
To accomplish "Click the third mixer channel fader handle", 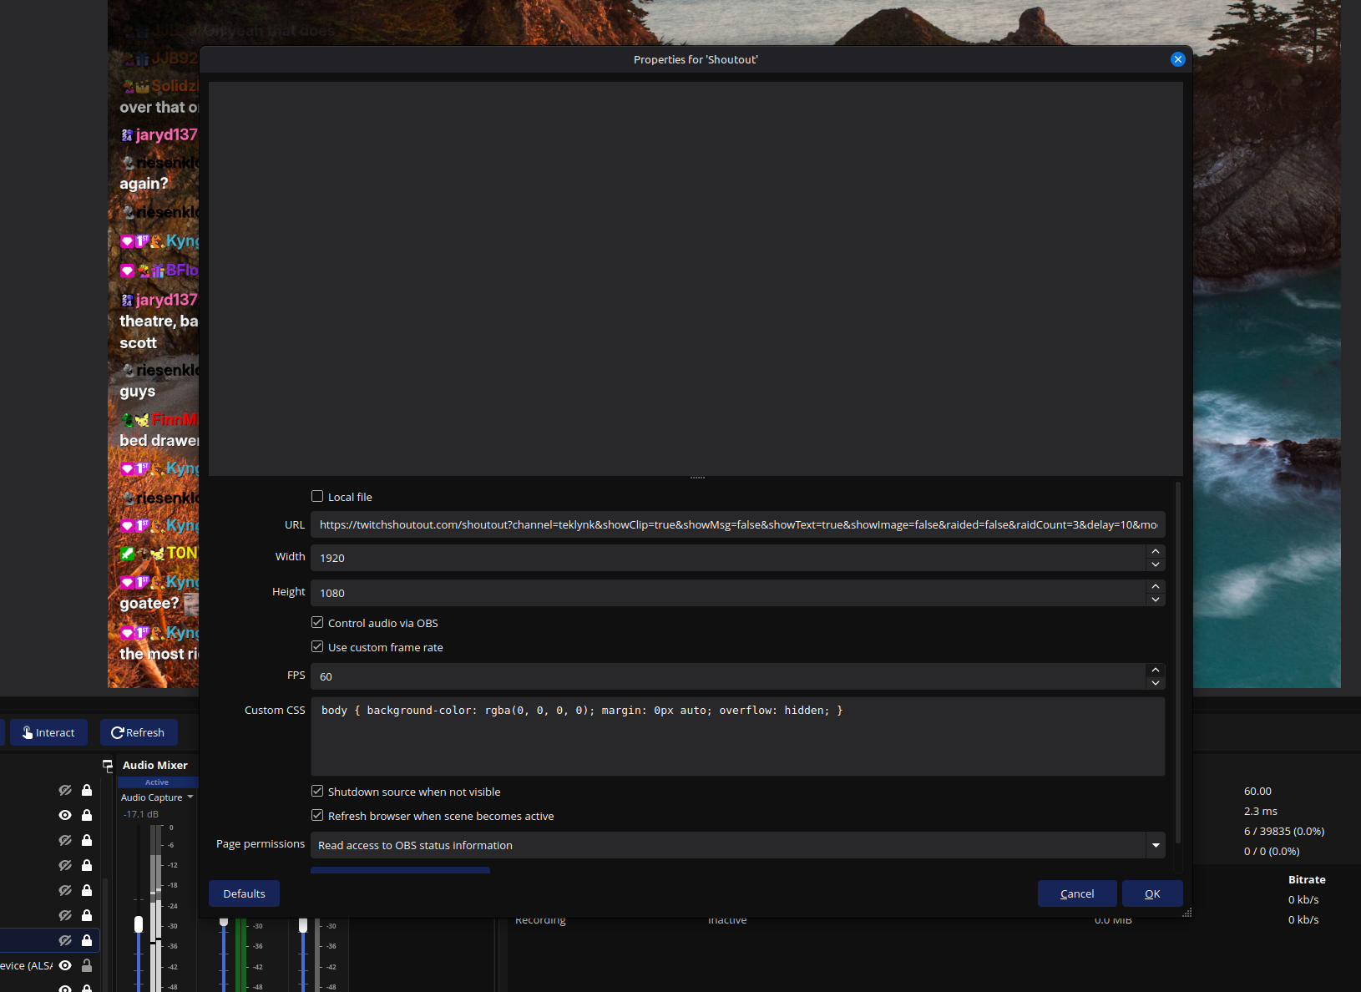I will click(303, 924).
